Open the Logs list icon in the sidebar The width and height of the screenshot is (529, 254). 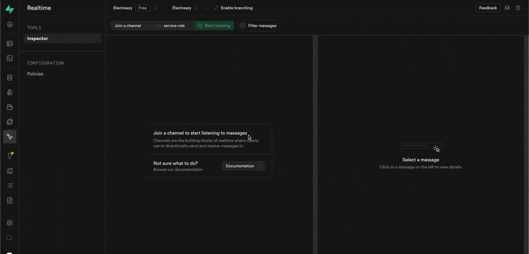point(10,186)
